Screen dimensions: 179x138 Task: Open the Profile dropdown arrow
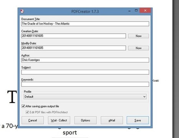click(145, 97)
